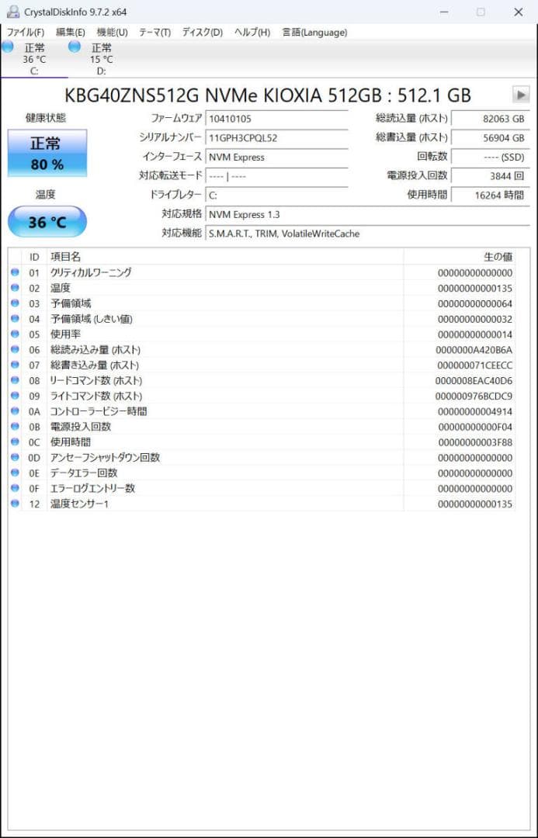Click the 36 °C temperature button
This screenshot has height=838, width=538.
[47, 222]
